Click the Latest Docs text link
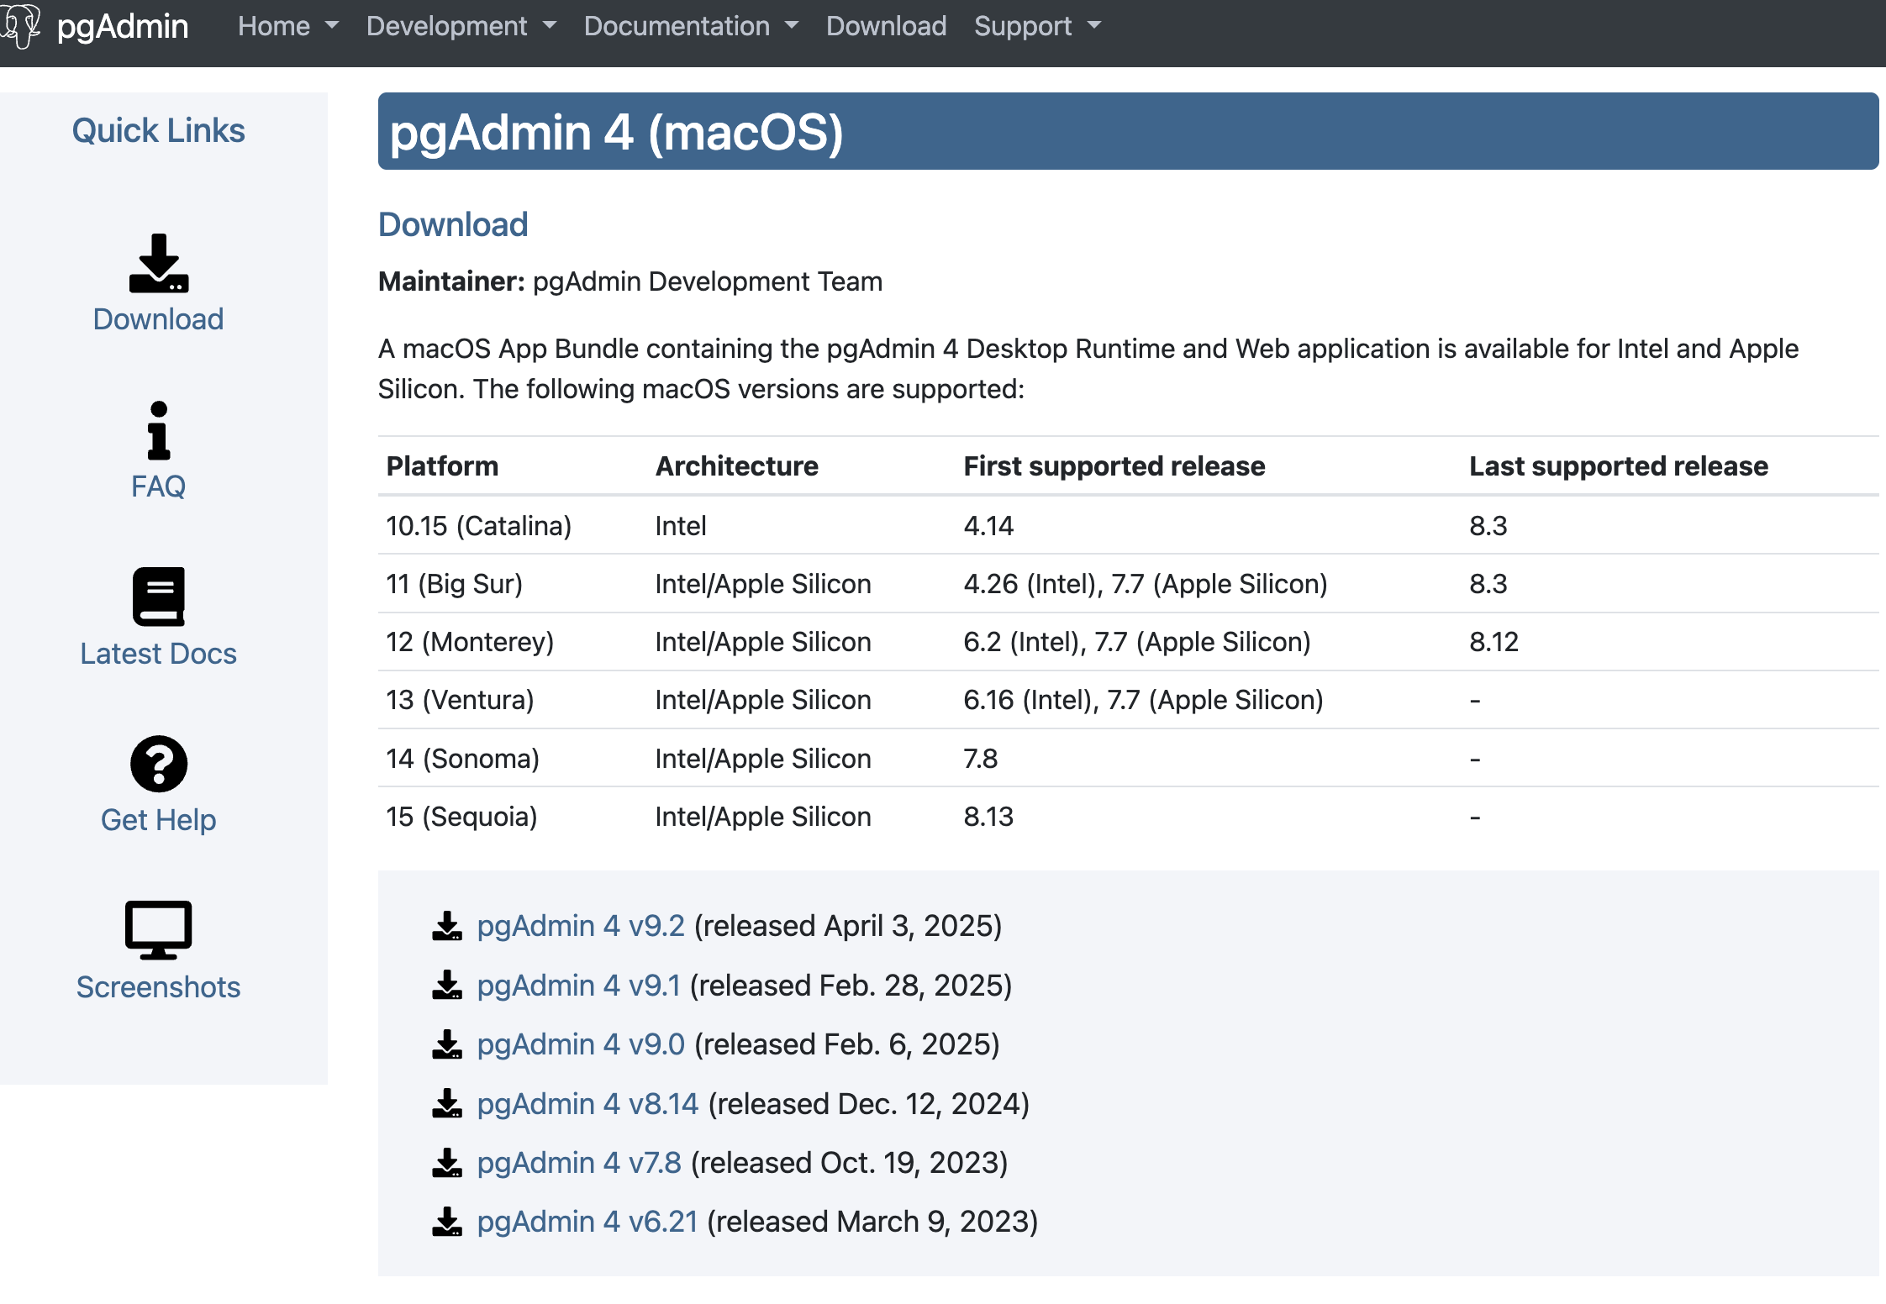This screenshot has width=1886, height=1304. click(x=159, y=654)
